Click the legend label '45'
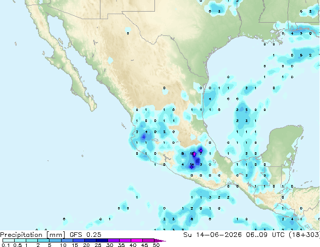The height and width of the screenshot is (247, 320). (x=144, y=245)
